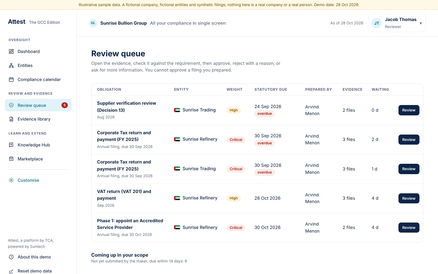Click the red 5 badge on Review queue
This screenshot has width=438, height=274.
coord(64,105)
